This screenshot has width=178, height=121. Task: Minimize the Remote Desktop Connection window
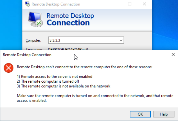click(x=115, y=4)
